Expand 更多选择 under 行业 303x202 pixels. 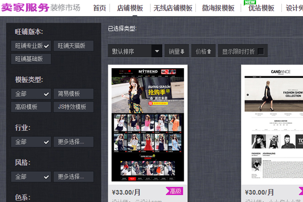73,142
